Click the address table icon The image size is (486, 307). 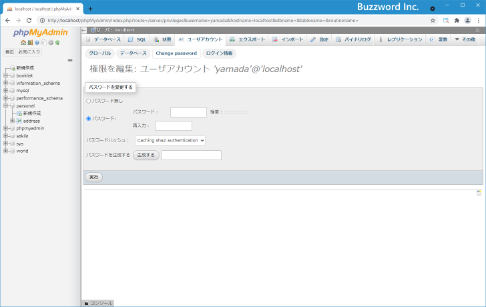(19, 121)
